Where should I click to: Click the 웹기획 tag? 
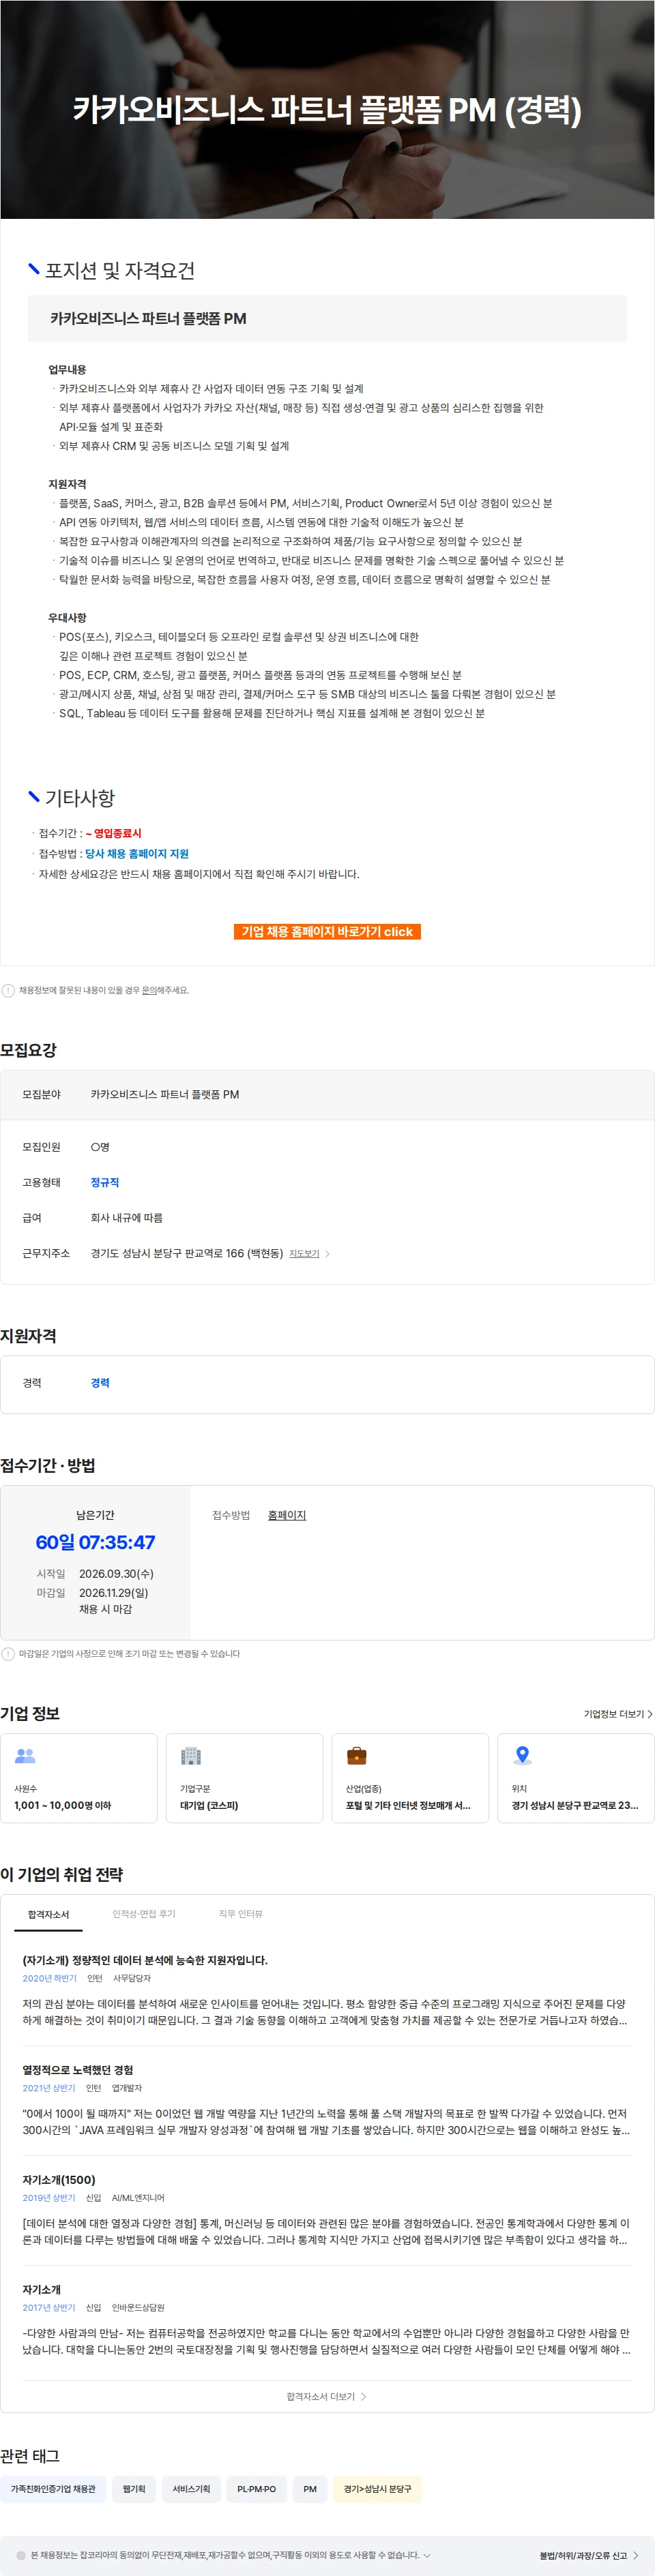coord(134,2489)
